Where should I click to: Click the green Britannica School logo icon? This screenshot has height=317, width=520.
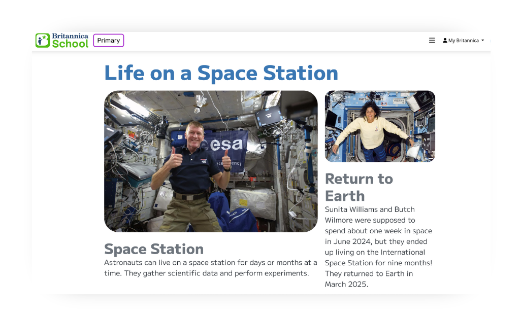[x=43, y=41]
